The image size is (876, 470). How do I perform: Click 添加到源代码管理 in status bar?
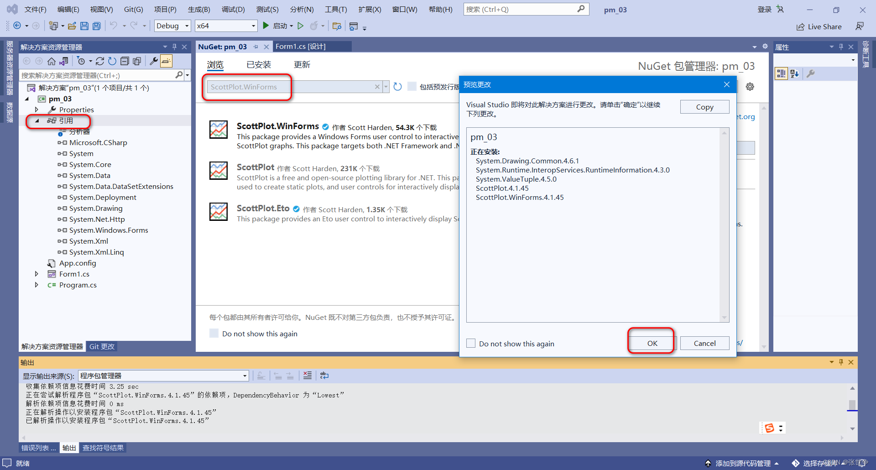click(x=742, y=463)
